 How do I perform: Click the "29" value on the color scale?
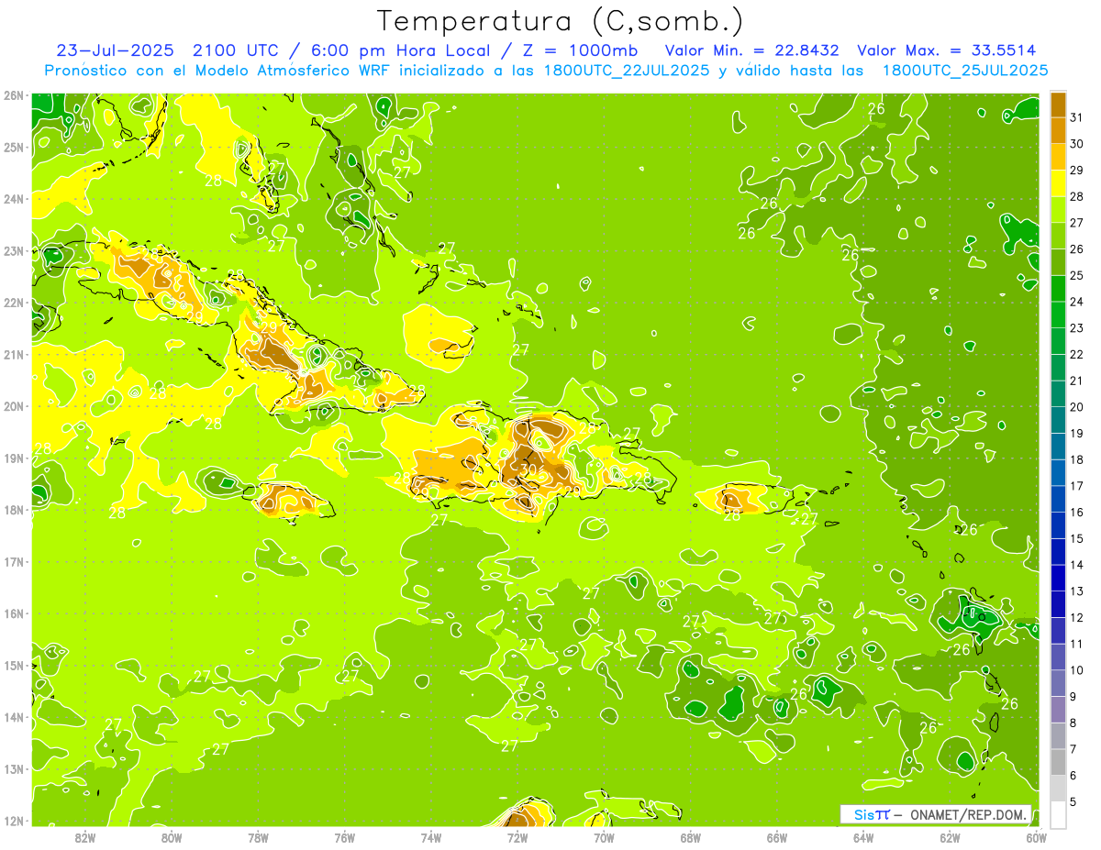click(1077, 171)
